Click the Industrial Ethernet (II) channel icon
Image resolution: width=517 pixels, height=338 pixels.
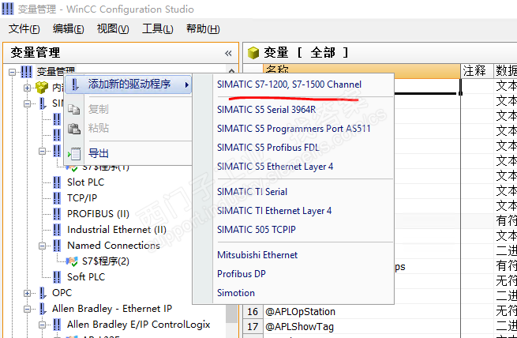tap(57, 230)
